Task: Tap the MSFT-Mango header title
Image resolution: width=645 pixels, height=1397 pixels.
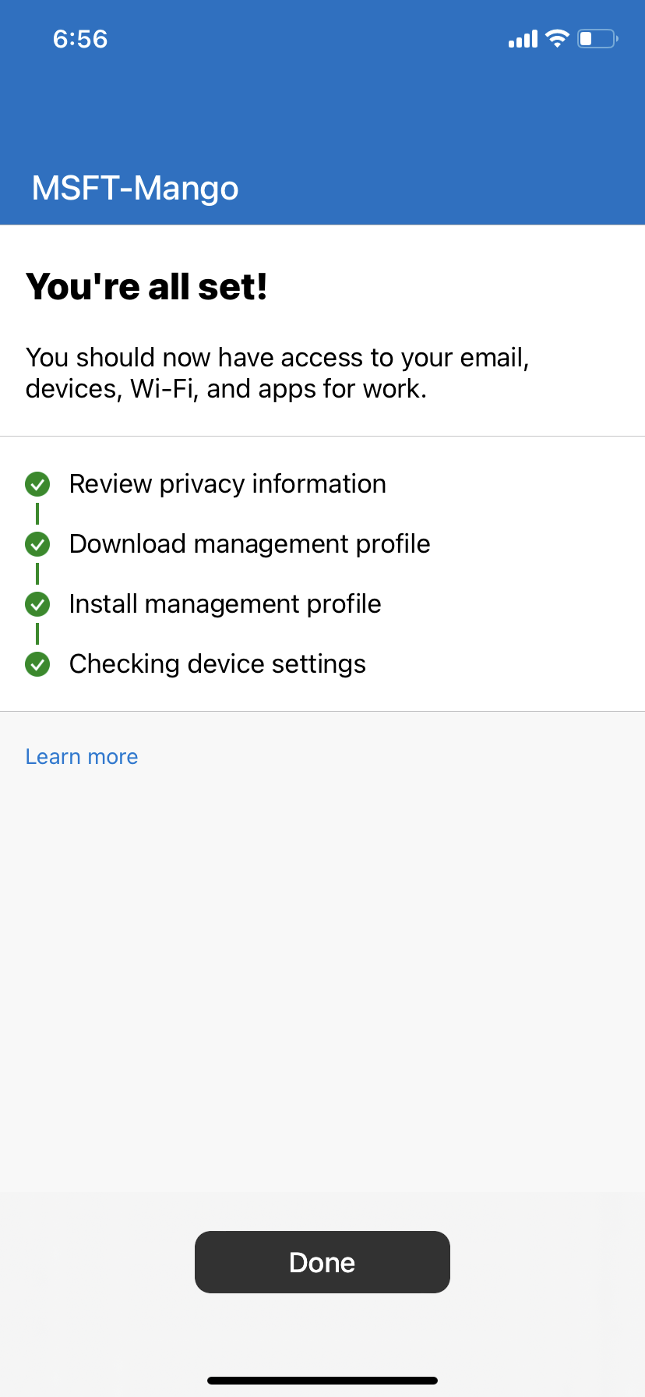Action: (x=136, y=188)
